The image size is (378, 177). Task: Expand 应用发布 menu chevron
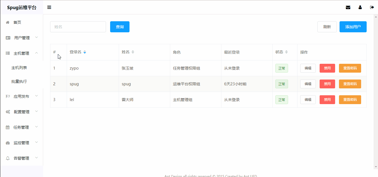point(37,96)
